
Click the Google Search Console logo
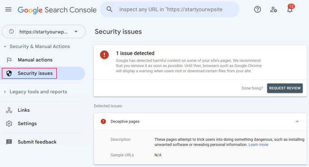57,10
